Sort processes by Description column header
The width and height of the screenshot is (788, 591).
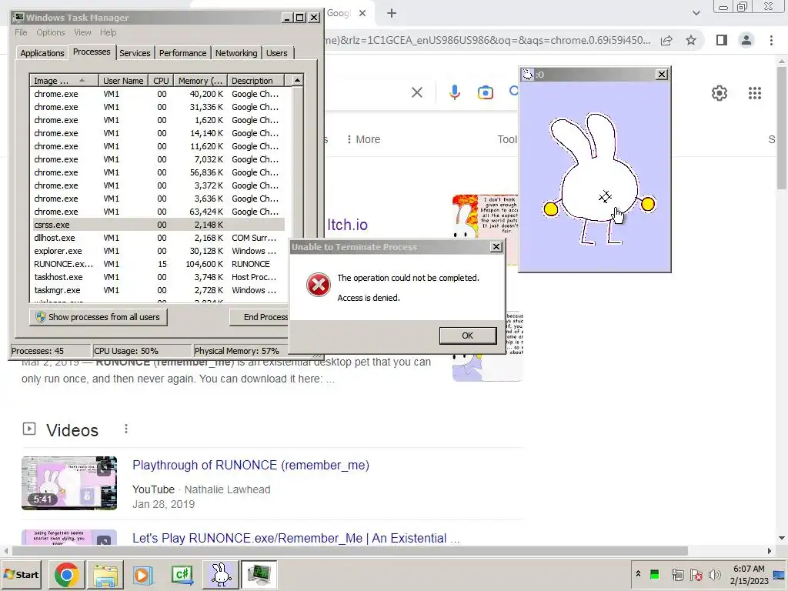(256, 80)
